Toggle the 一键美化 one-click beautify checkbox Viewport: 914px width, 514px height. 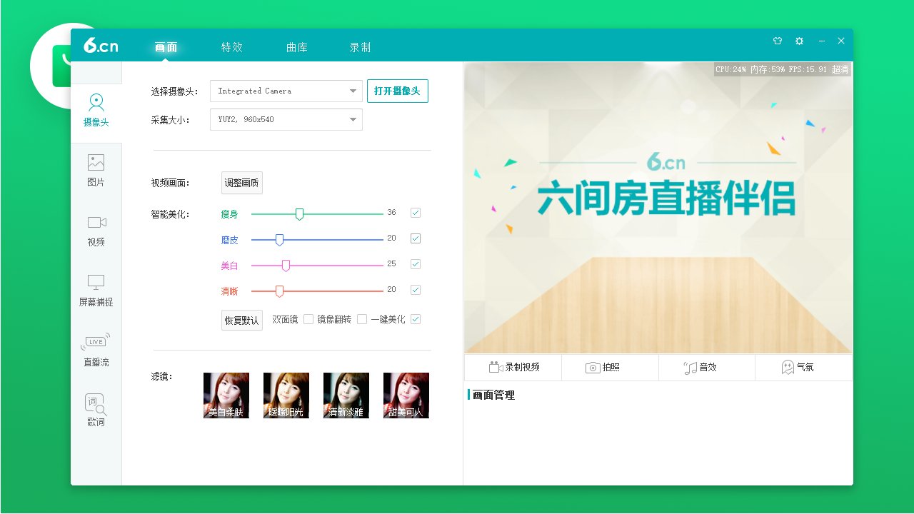click(x=416, y=319)
